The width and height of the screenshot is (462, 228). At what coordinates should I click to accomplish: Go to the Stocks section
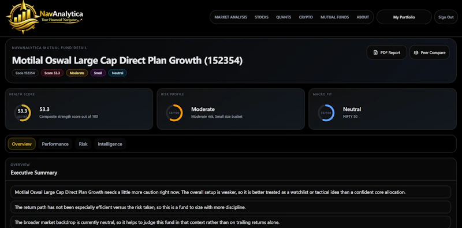click(262, 17)
